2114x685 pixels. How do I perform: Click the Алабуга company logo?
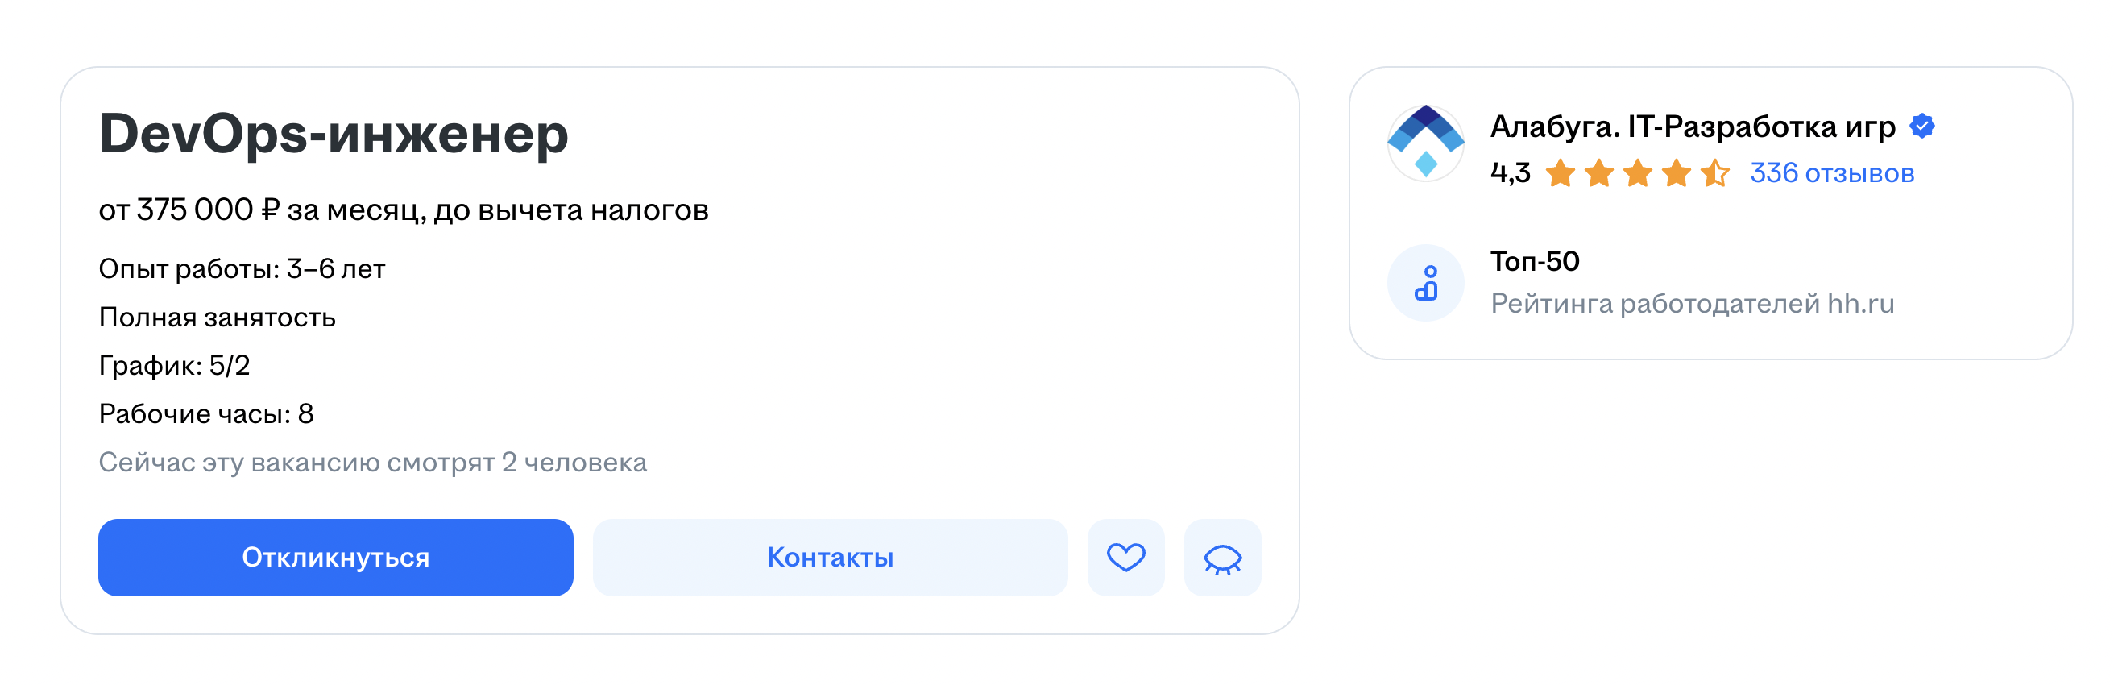1425,142
